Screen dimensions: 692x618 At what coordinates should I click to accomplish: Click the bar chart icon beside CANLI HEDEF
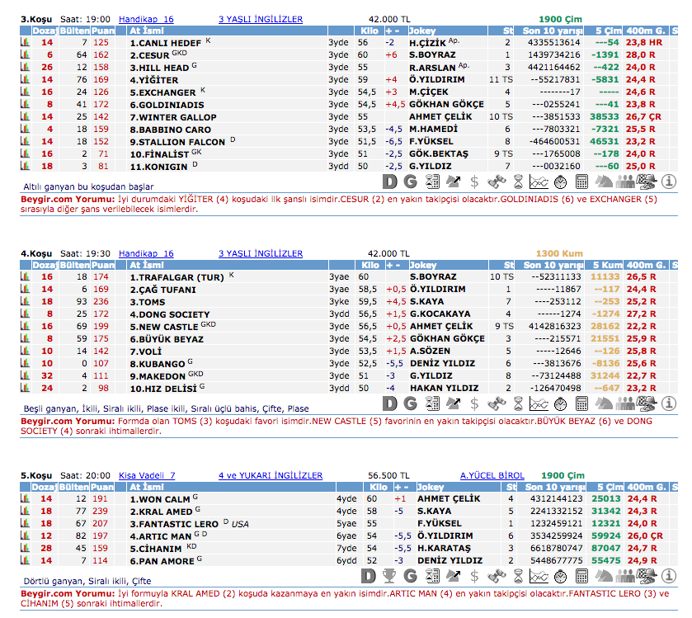(25, 42)
